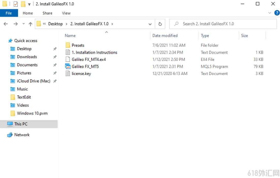Open Customize Quick Access Toolbar dropdown
Viewport: 280px width, 178px height.
pyautogui.click(x=29, y=4)
